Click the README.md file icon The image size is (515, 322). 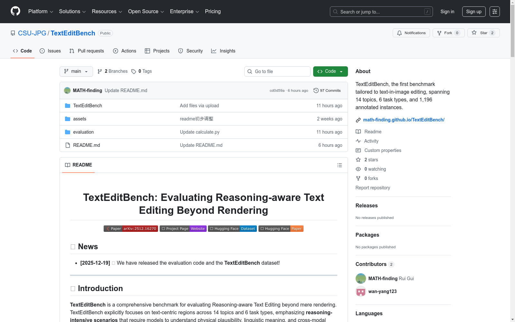click(x=68, y=145)
